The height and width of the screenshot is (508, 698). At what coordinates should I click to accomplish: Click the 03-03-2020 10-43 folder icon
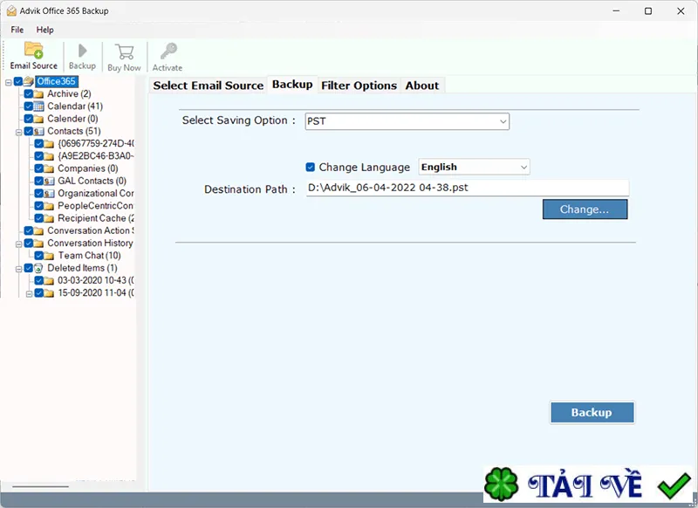point(49,281)
